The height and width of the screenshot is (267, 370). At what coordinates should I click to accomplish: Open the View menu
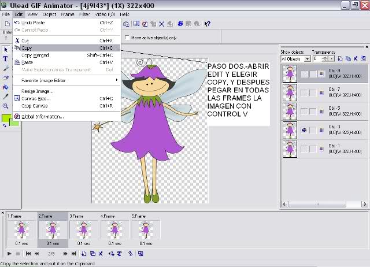(32, 14)
